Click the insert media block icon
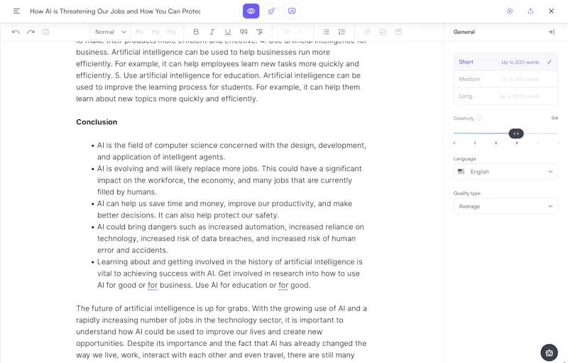Image resolution: width=568 pixels, height=363 pixels. point(398,32)
